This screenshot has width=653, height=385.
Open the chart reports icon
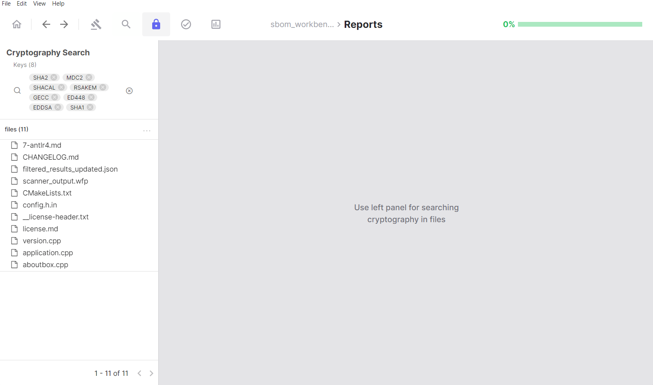pos(216,24)
